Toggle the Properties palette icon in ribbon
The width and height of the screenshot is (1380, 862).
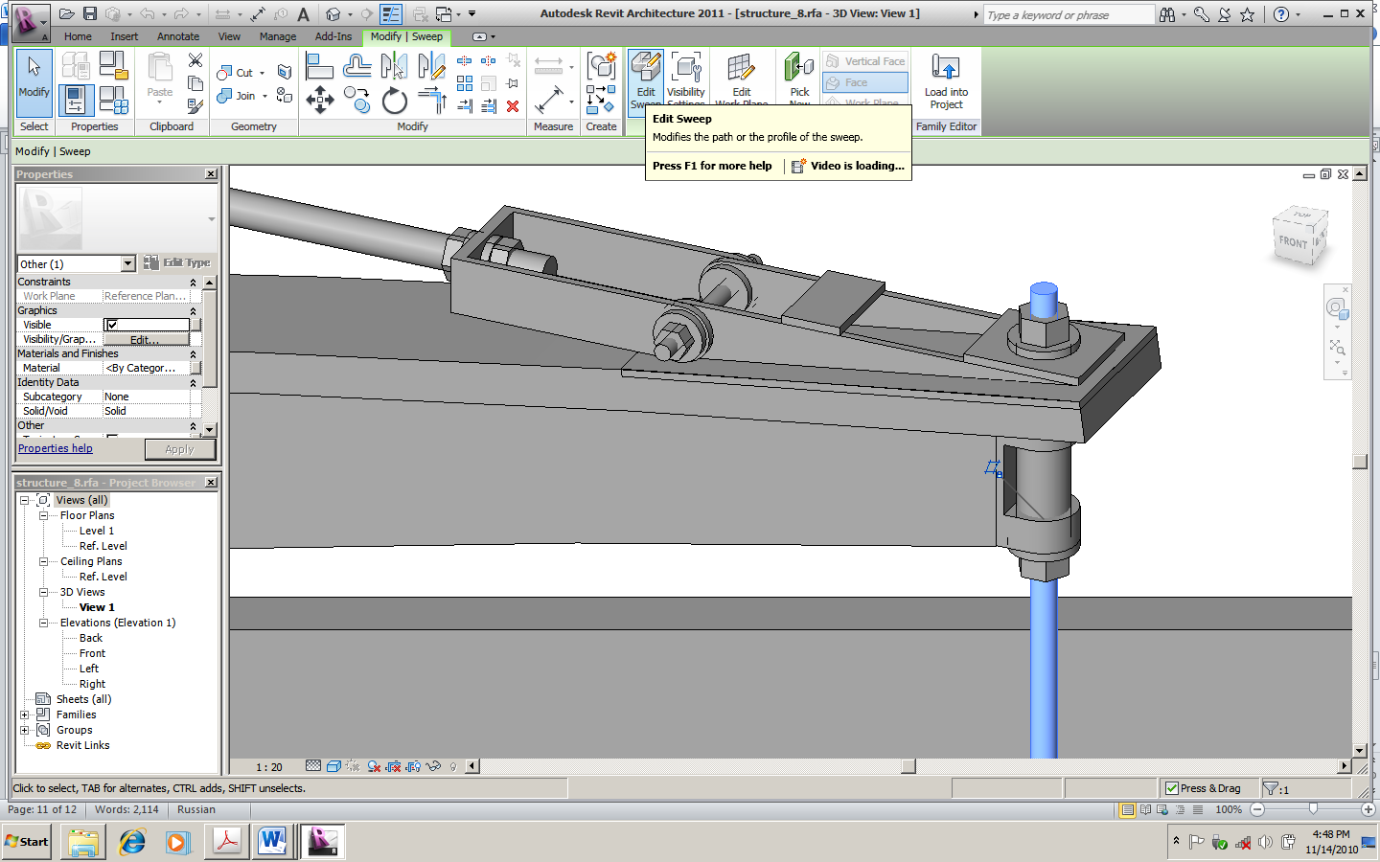[76, 100]
